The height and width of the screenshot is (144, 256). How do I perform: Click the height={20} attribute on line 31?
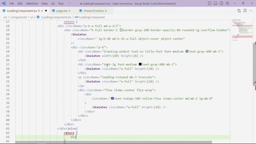[144, 82]
